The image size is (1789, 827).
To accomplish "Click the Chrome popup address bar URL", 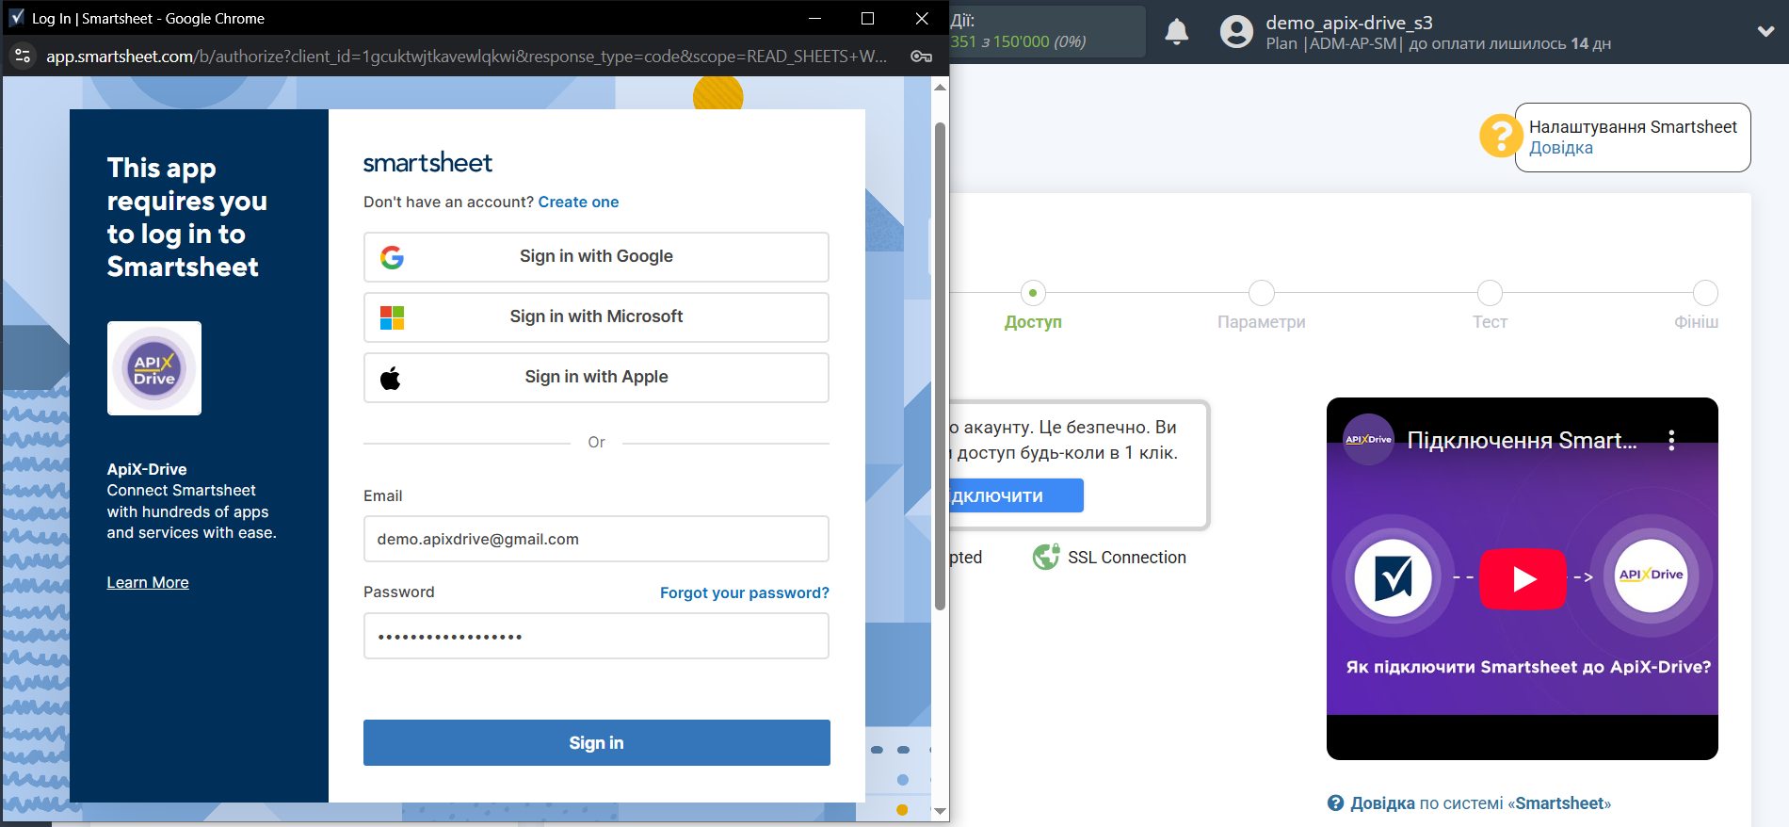I will [x=466, y=57].
